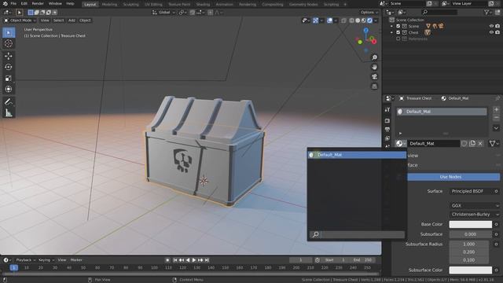Open the Object Mode dropdown
The height and width of the screenshot is (283, 503).
point(20,20)
